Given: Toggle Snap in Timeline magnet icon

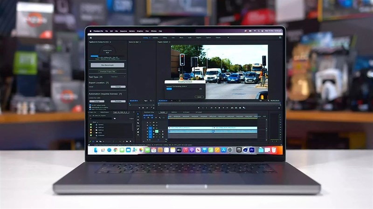Looking at the screenshot, I should click(x=148, y=118).
